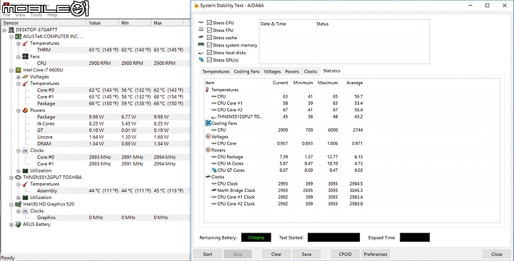
Task: Click the Date & Time column header
Action: [287, 24]
